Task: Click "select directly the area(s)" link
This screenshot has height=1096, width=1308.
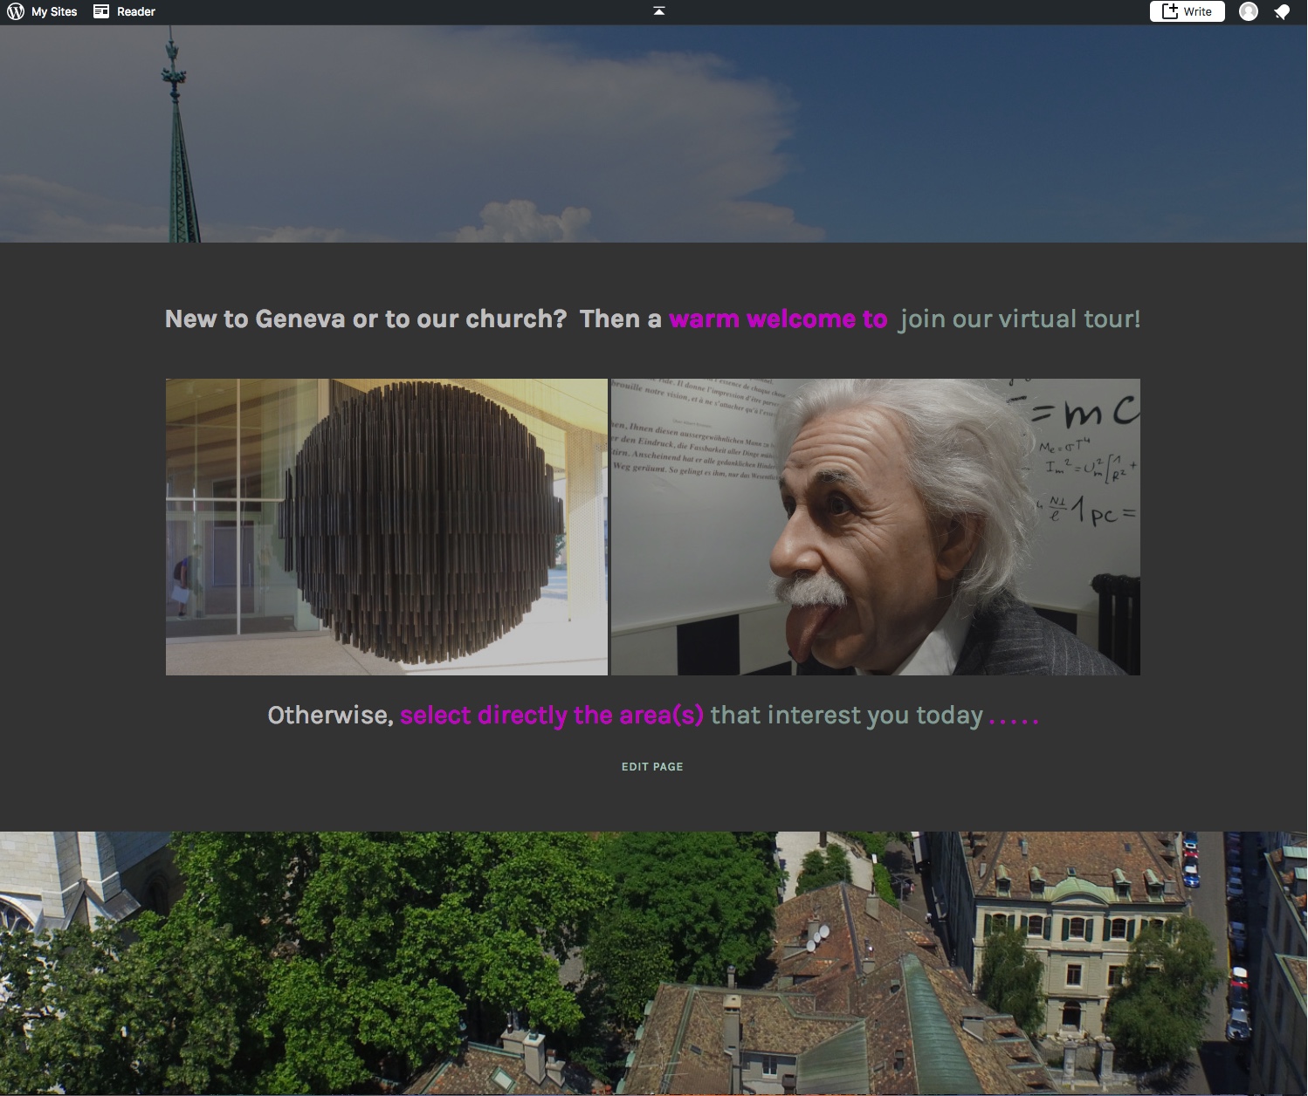Action: click(551, 716)
